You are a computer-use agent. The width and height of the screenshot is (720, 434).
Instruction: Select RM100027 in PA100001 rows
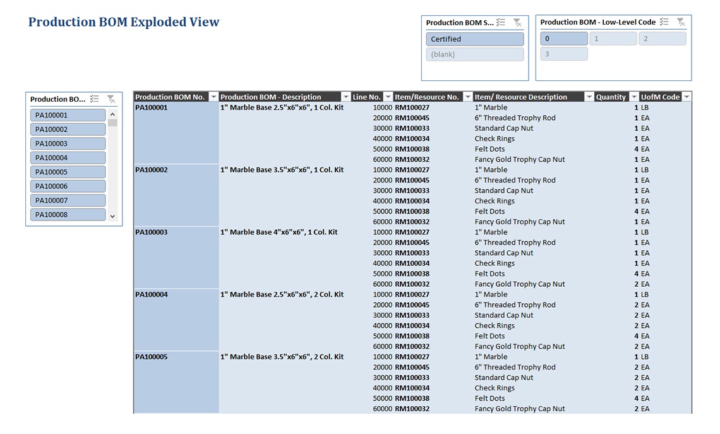412,107
